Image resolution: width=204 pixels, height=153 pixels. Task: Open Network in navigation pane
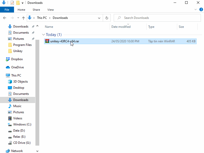click(17, 151)
